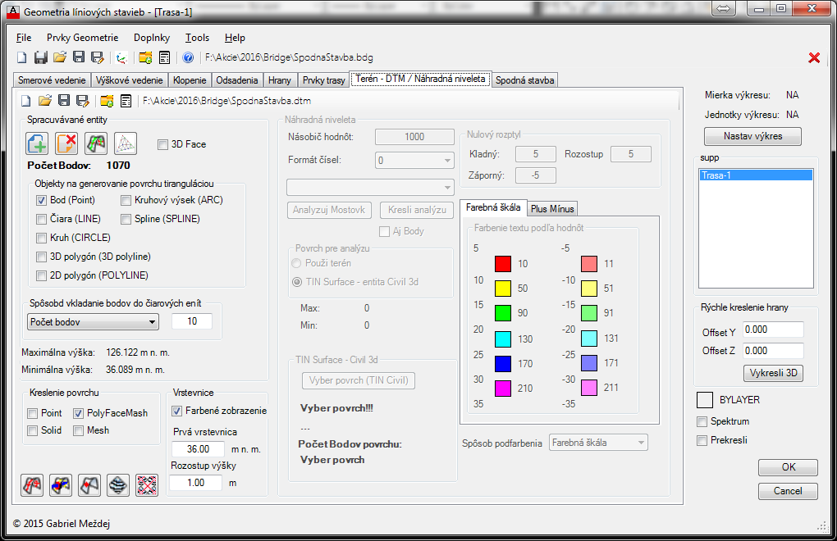Click the open folder icon in DTM toolbar
Viewport: 837px width, 541px height.
44,101
